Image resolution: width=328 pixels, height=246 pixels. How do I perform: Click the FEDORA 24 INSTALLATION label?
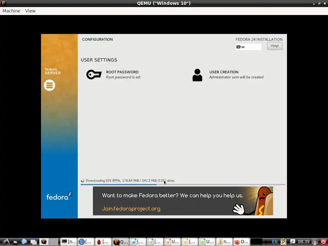point(259,39)
